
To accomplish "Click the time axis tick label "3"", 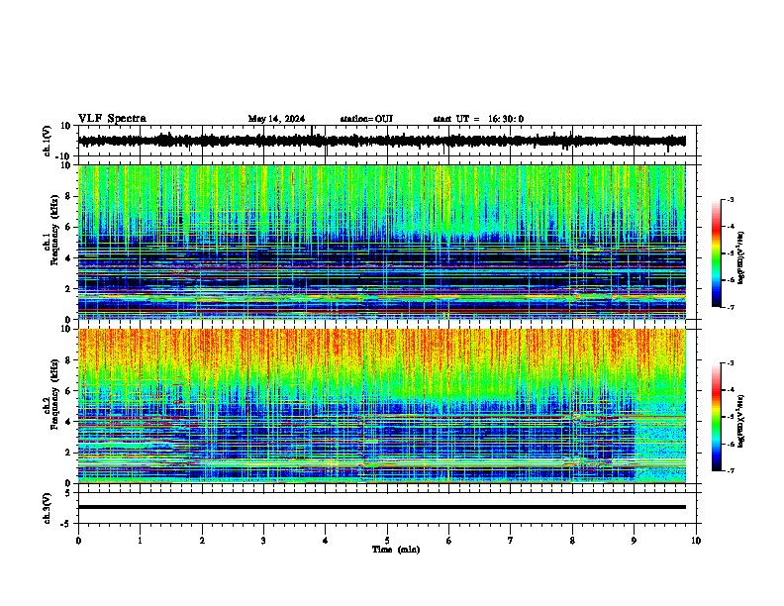I will point(263,541).
